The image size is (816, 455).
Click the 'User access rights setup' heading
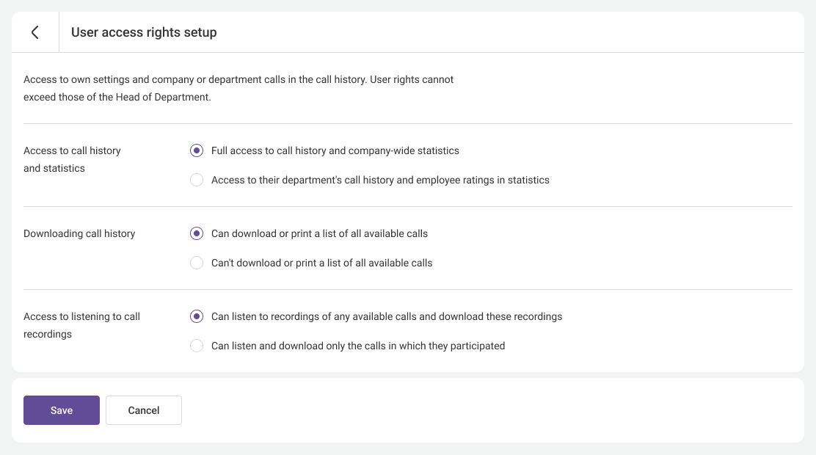tap(144, 32)
